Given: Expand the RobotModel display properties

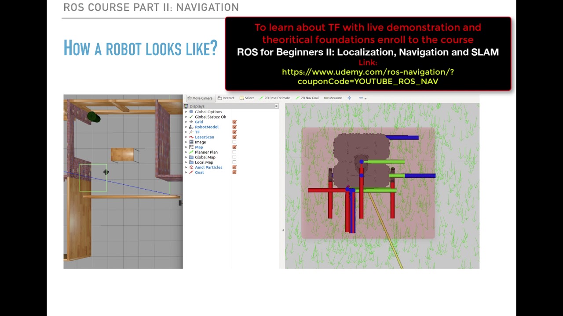Looking at the screenshot, I should pyautogui.click(x=186, y=127).
